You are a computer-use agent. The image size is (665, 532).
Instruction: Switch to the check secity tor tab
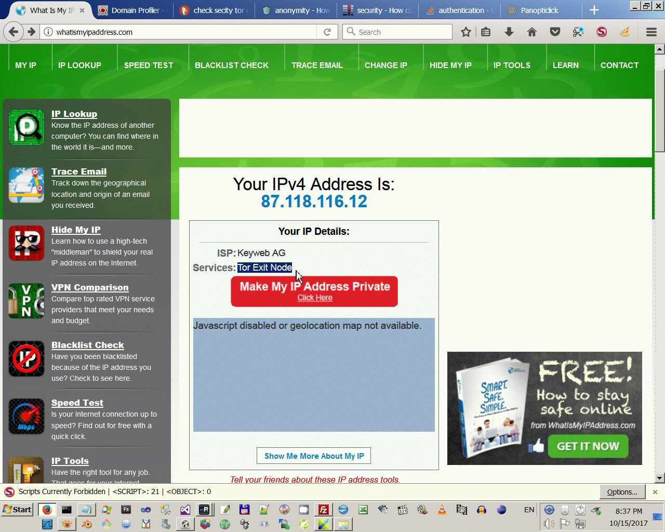pos(214,10)
